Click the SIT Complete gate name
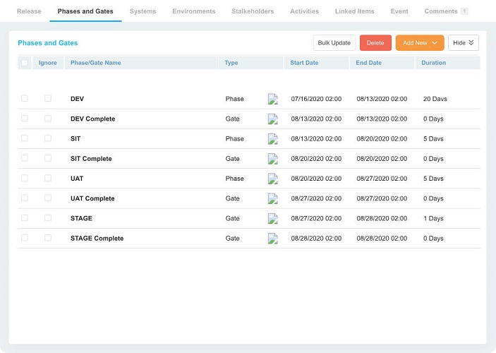 91,159
